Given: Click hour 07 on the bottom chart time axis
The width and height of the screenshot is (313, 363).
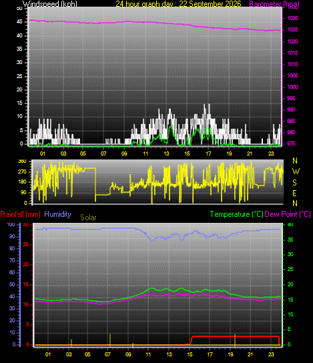Looking at the screenshot, I should point(107,354).
